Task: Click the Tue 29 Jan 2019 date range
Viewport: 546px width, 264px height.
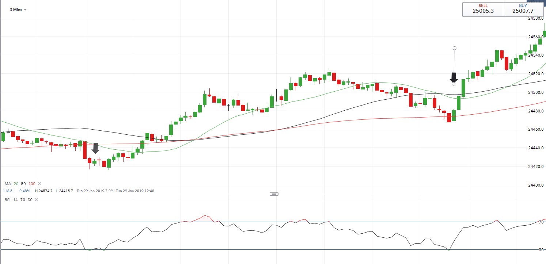Action: 115,191
